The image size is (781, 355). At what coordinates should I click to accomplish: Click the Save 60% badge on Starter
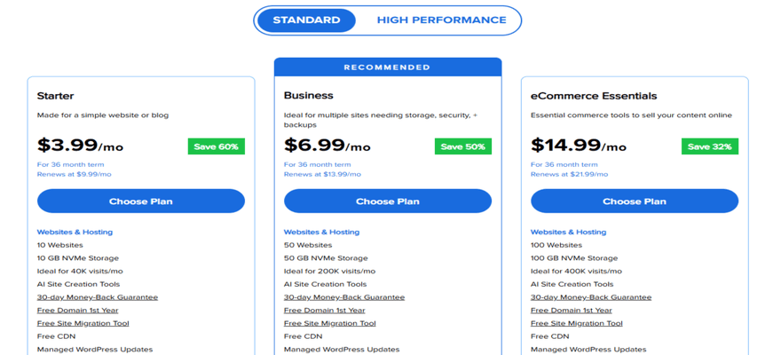(216, 146)
